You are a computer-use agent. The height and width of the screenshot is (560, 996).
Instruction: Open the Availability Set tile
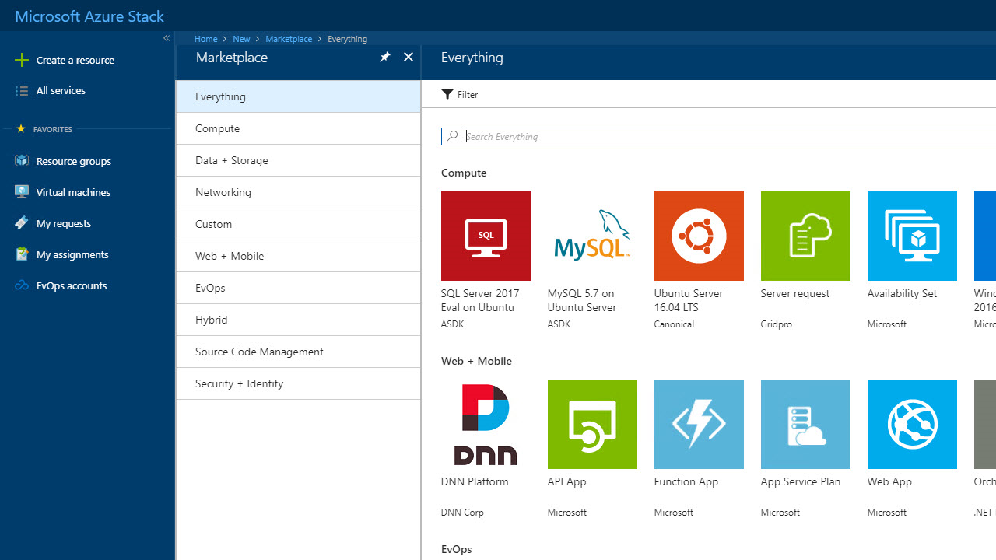[912, 236]
